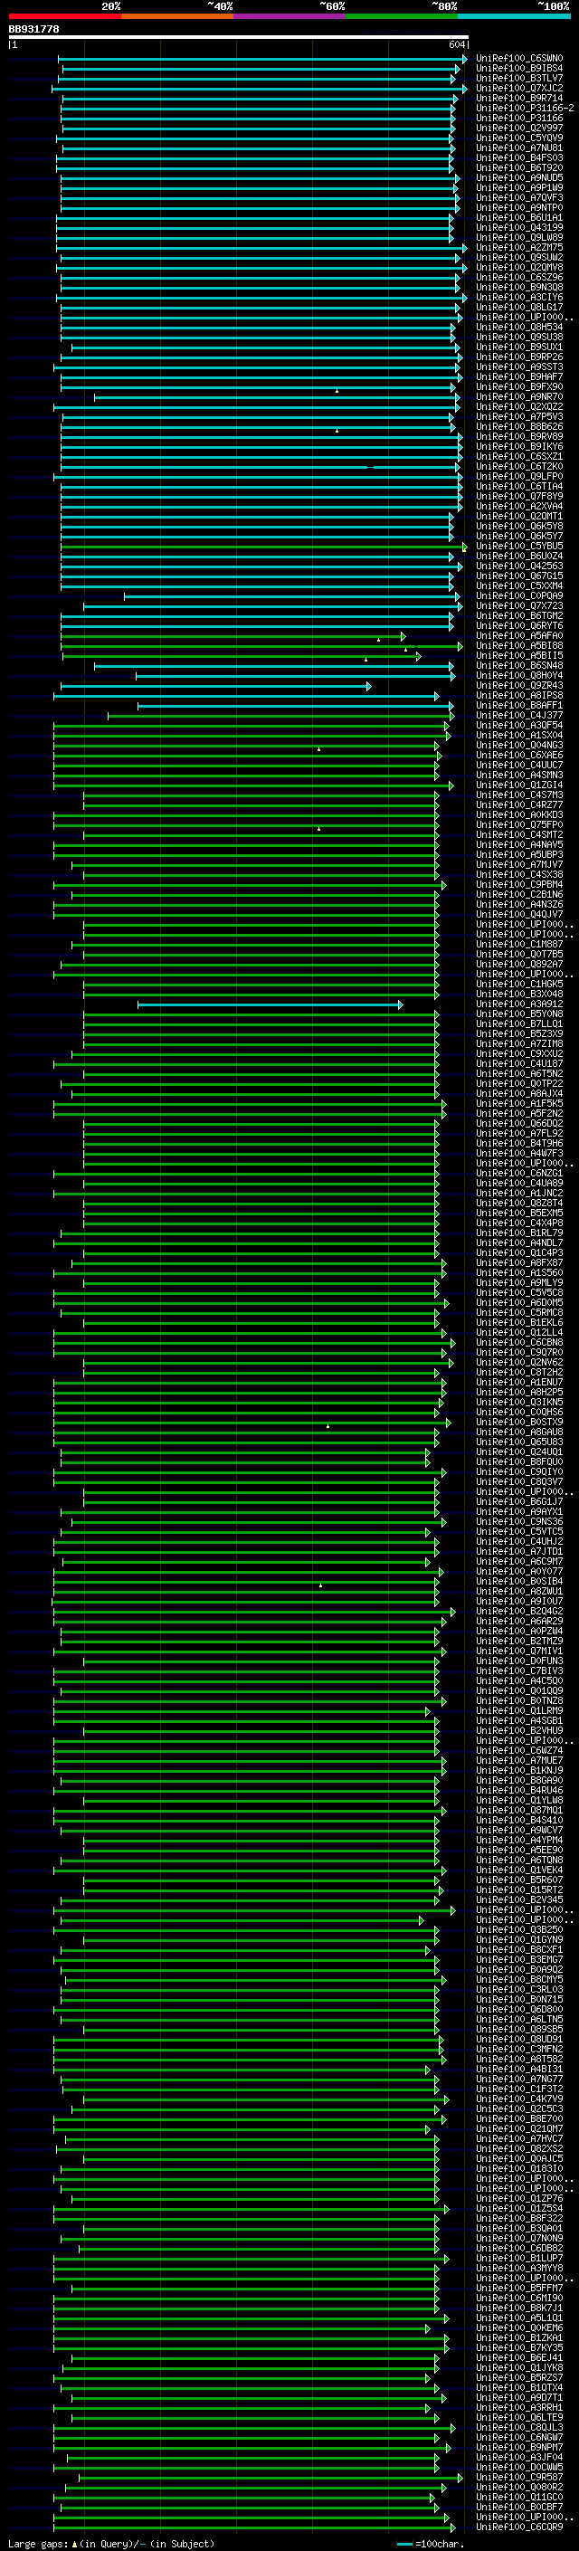The height and width of the screenshot is (2551, 579).
Task: Select the UniRef100_Q7XJC2 label
Action: (x=519, y=88)
